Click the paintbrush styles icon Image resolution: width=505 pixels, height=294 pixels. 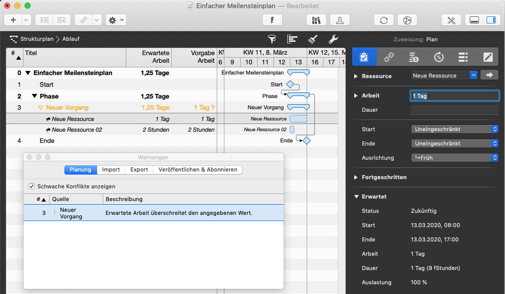point(313,39)
